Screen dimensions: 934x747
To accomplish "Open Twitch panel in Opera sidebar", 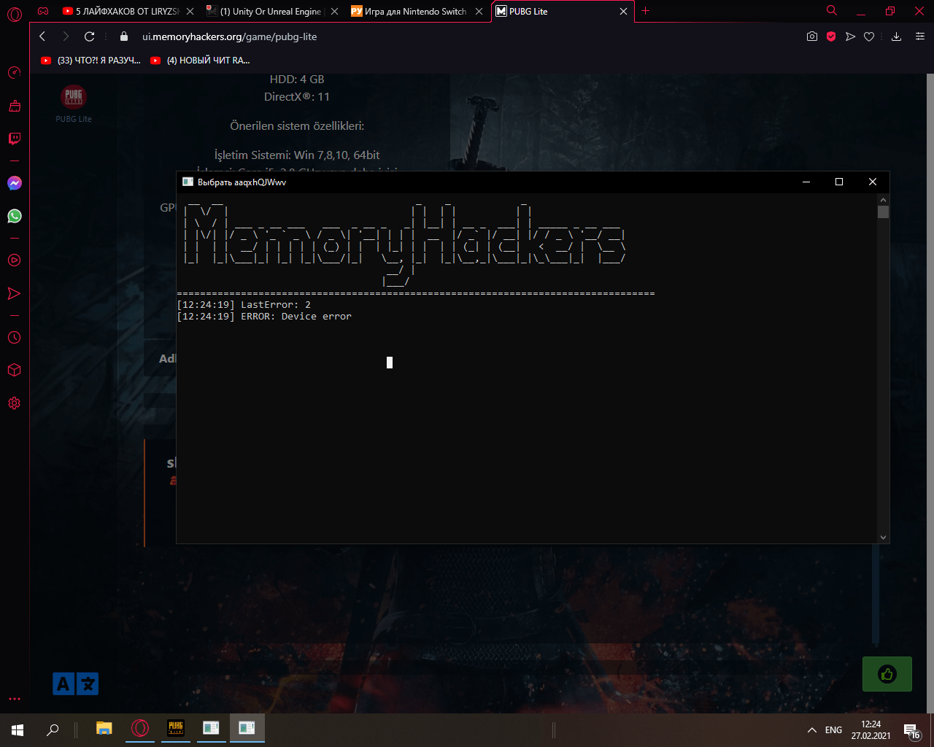I will [14, 139].
